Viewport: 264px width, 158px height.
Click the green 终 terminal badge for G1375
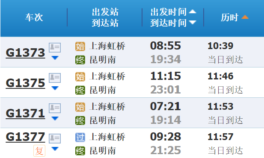coord(80,90)
